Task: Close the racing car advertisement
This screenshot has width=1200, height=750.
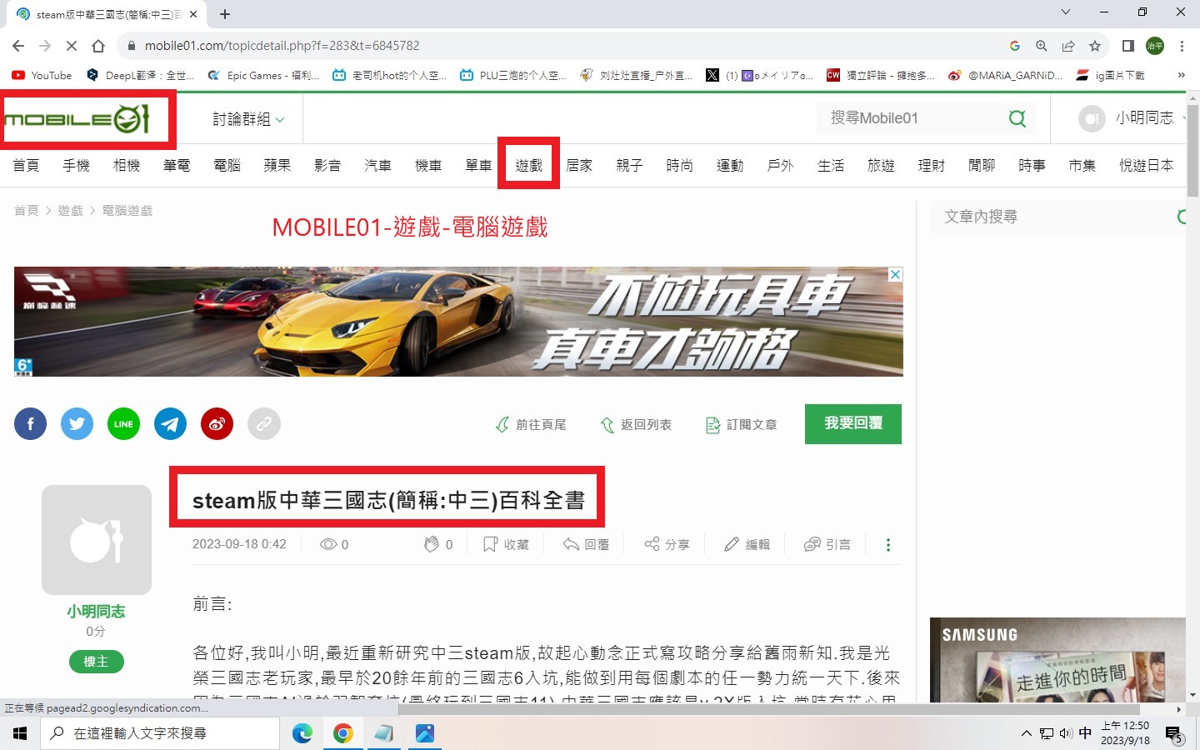Action: click(x=895, y=274)
